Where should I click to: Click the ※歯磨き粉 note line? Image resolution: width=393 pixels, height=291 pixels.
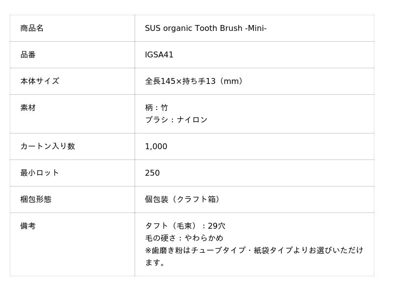(254, 250)
